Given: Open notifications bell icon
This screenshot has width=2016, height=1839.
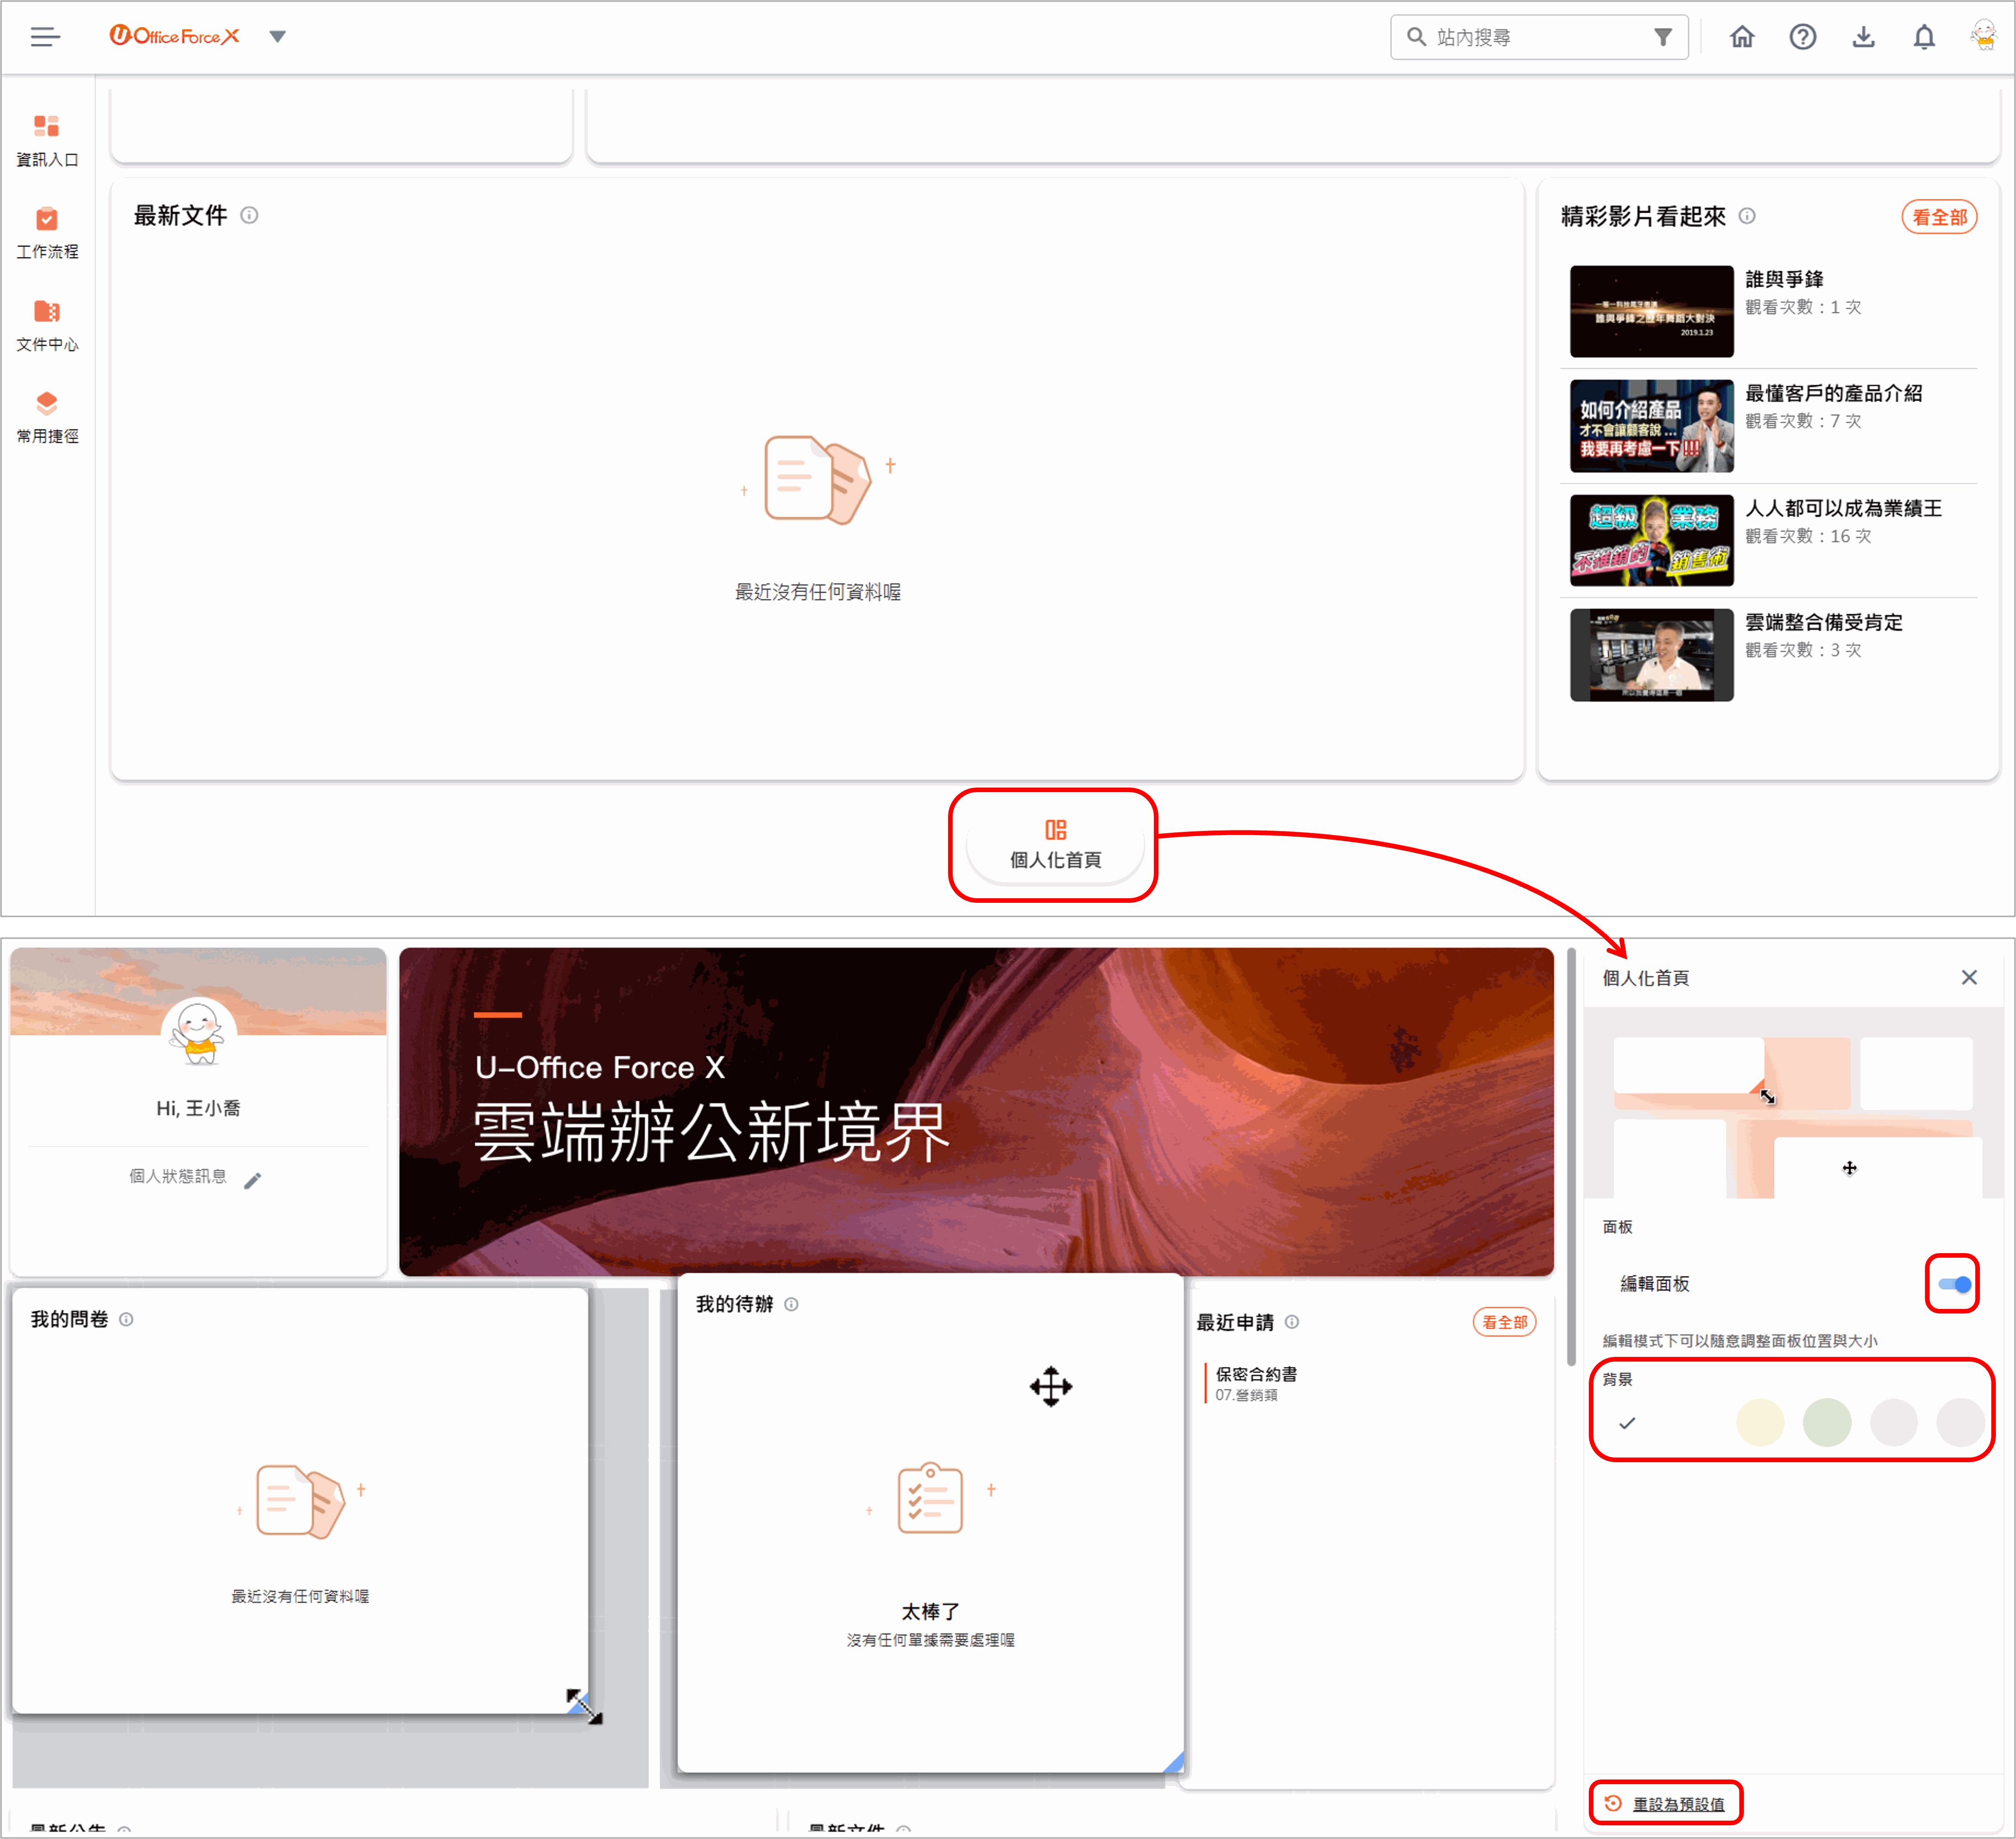Looking at the screenshot, I should click(x=1924, y=37).
